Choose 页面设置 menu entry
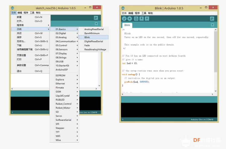226x149 pixels. [30, 55]
